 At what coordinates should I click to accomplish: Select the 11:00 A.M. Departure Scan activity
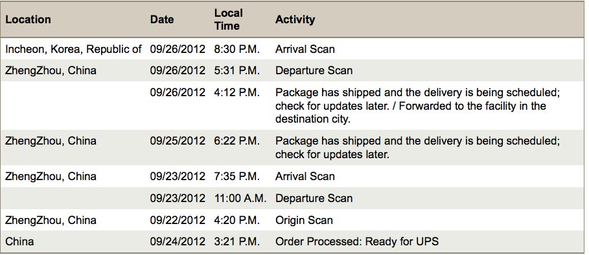point(314,198)
